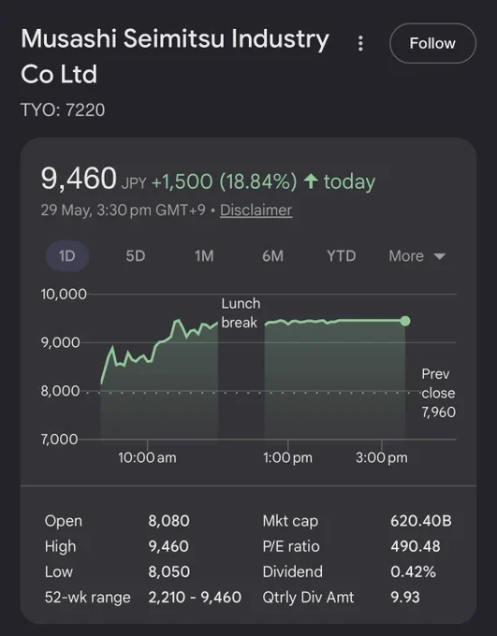Switch to the 5D chart range
The width and height of the screenshot is (497, 636).
[x=135, y=256]
